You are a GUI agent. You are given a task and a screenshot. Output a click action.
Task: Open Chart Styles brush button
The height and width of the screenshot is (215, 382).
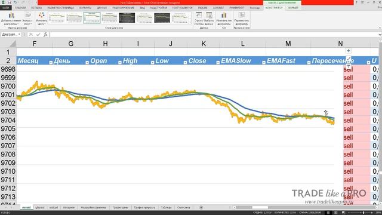tap(349, 59)
